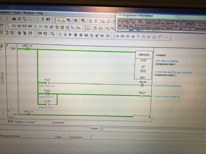Viewport: 206px width, 154px height.
Task: Click the 'Comparison data 2' text
Action: click(x=165, y=75)
